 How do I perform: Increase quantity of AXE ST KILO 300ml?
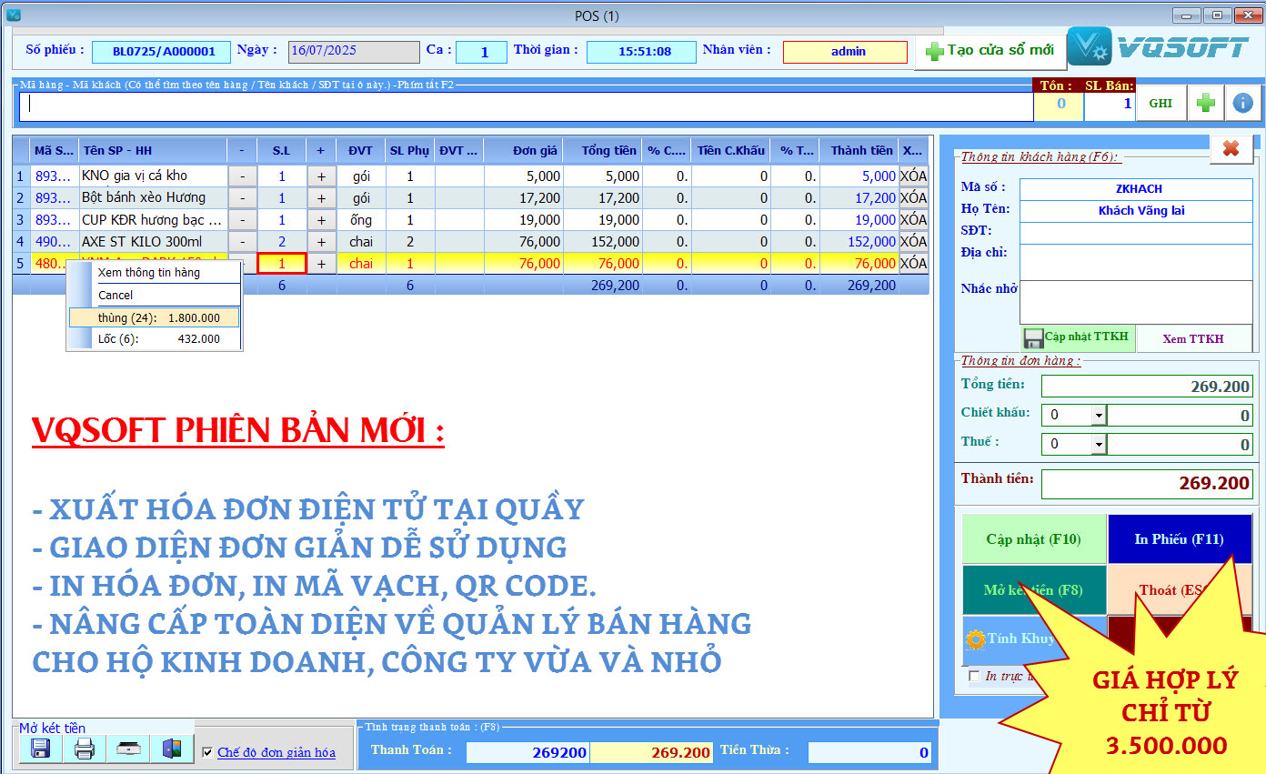321,242
